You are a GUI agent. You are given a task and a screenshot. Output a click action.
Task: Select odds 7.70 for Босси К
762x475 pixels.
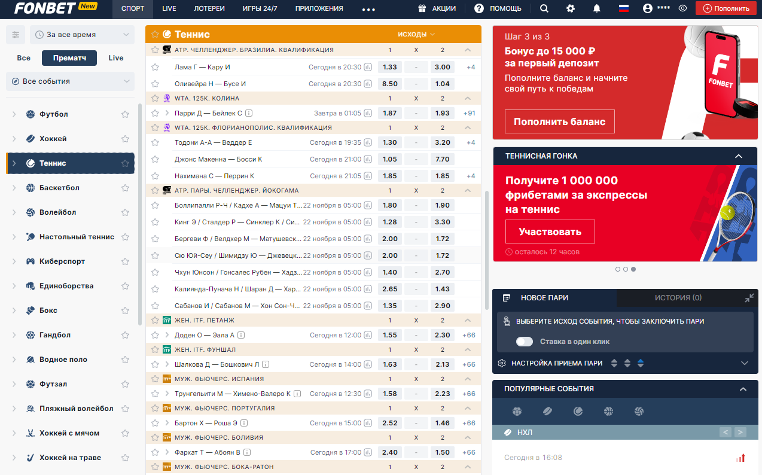pos(443,159)
